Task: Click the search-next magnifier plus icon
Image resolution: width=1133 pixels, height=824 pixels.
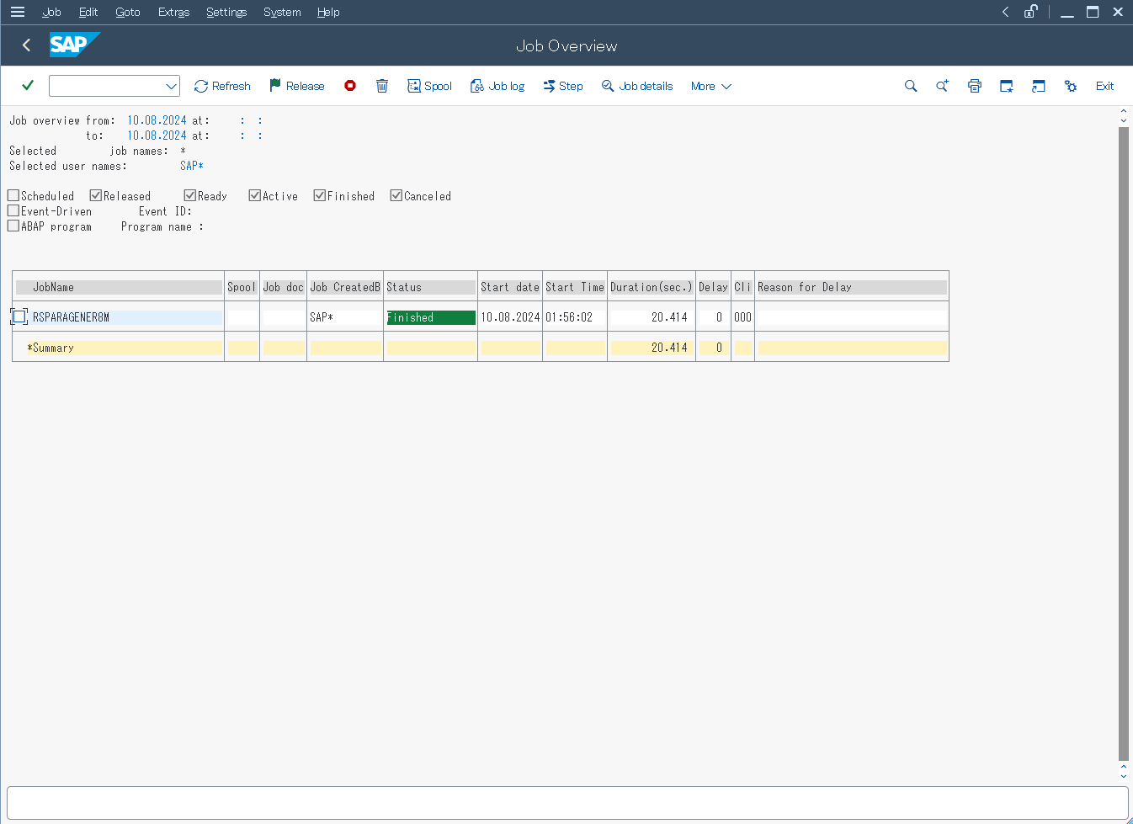Action: pos(943,86)
